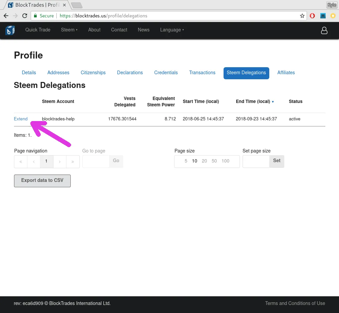The width and height of the screenshot is (339, 313).
Task: Set page size to 10
Action: point(195,161)
